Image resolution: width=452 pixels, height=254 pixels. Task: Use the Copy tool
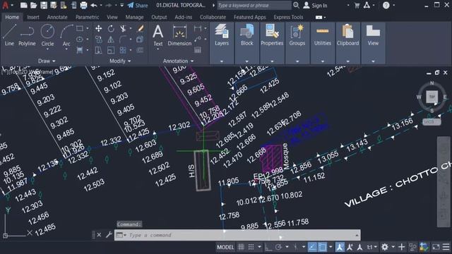(x=99, y=40)
